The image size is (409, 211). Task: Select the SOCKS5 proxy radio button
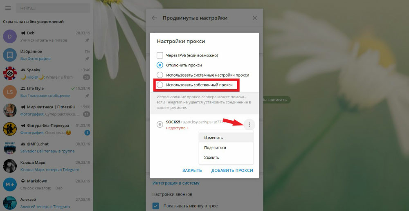coord(160,125)
